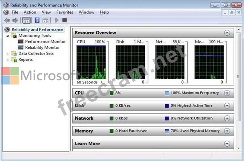Click the application icon in the title bar
This screenshot has height=161, width=244.
click(x=6, y=5)
